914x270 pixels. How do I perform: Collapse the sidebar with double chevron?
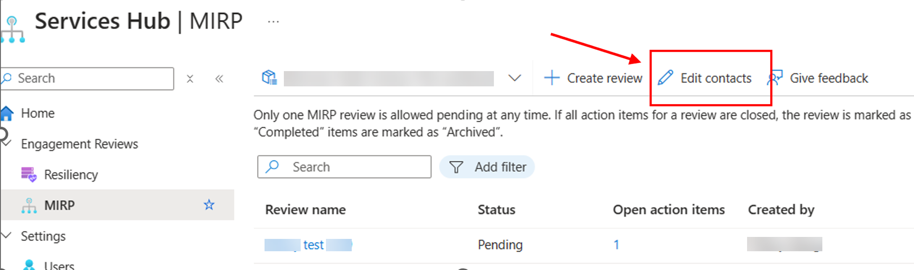pyautogui.click(x=219, y=78)
